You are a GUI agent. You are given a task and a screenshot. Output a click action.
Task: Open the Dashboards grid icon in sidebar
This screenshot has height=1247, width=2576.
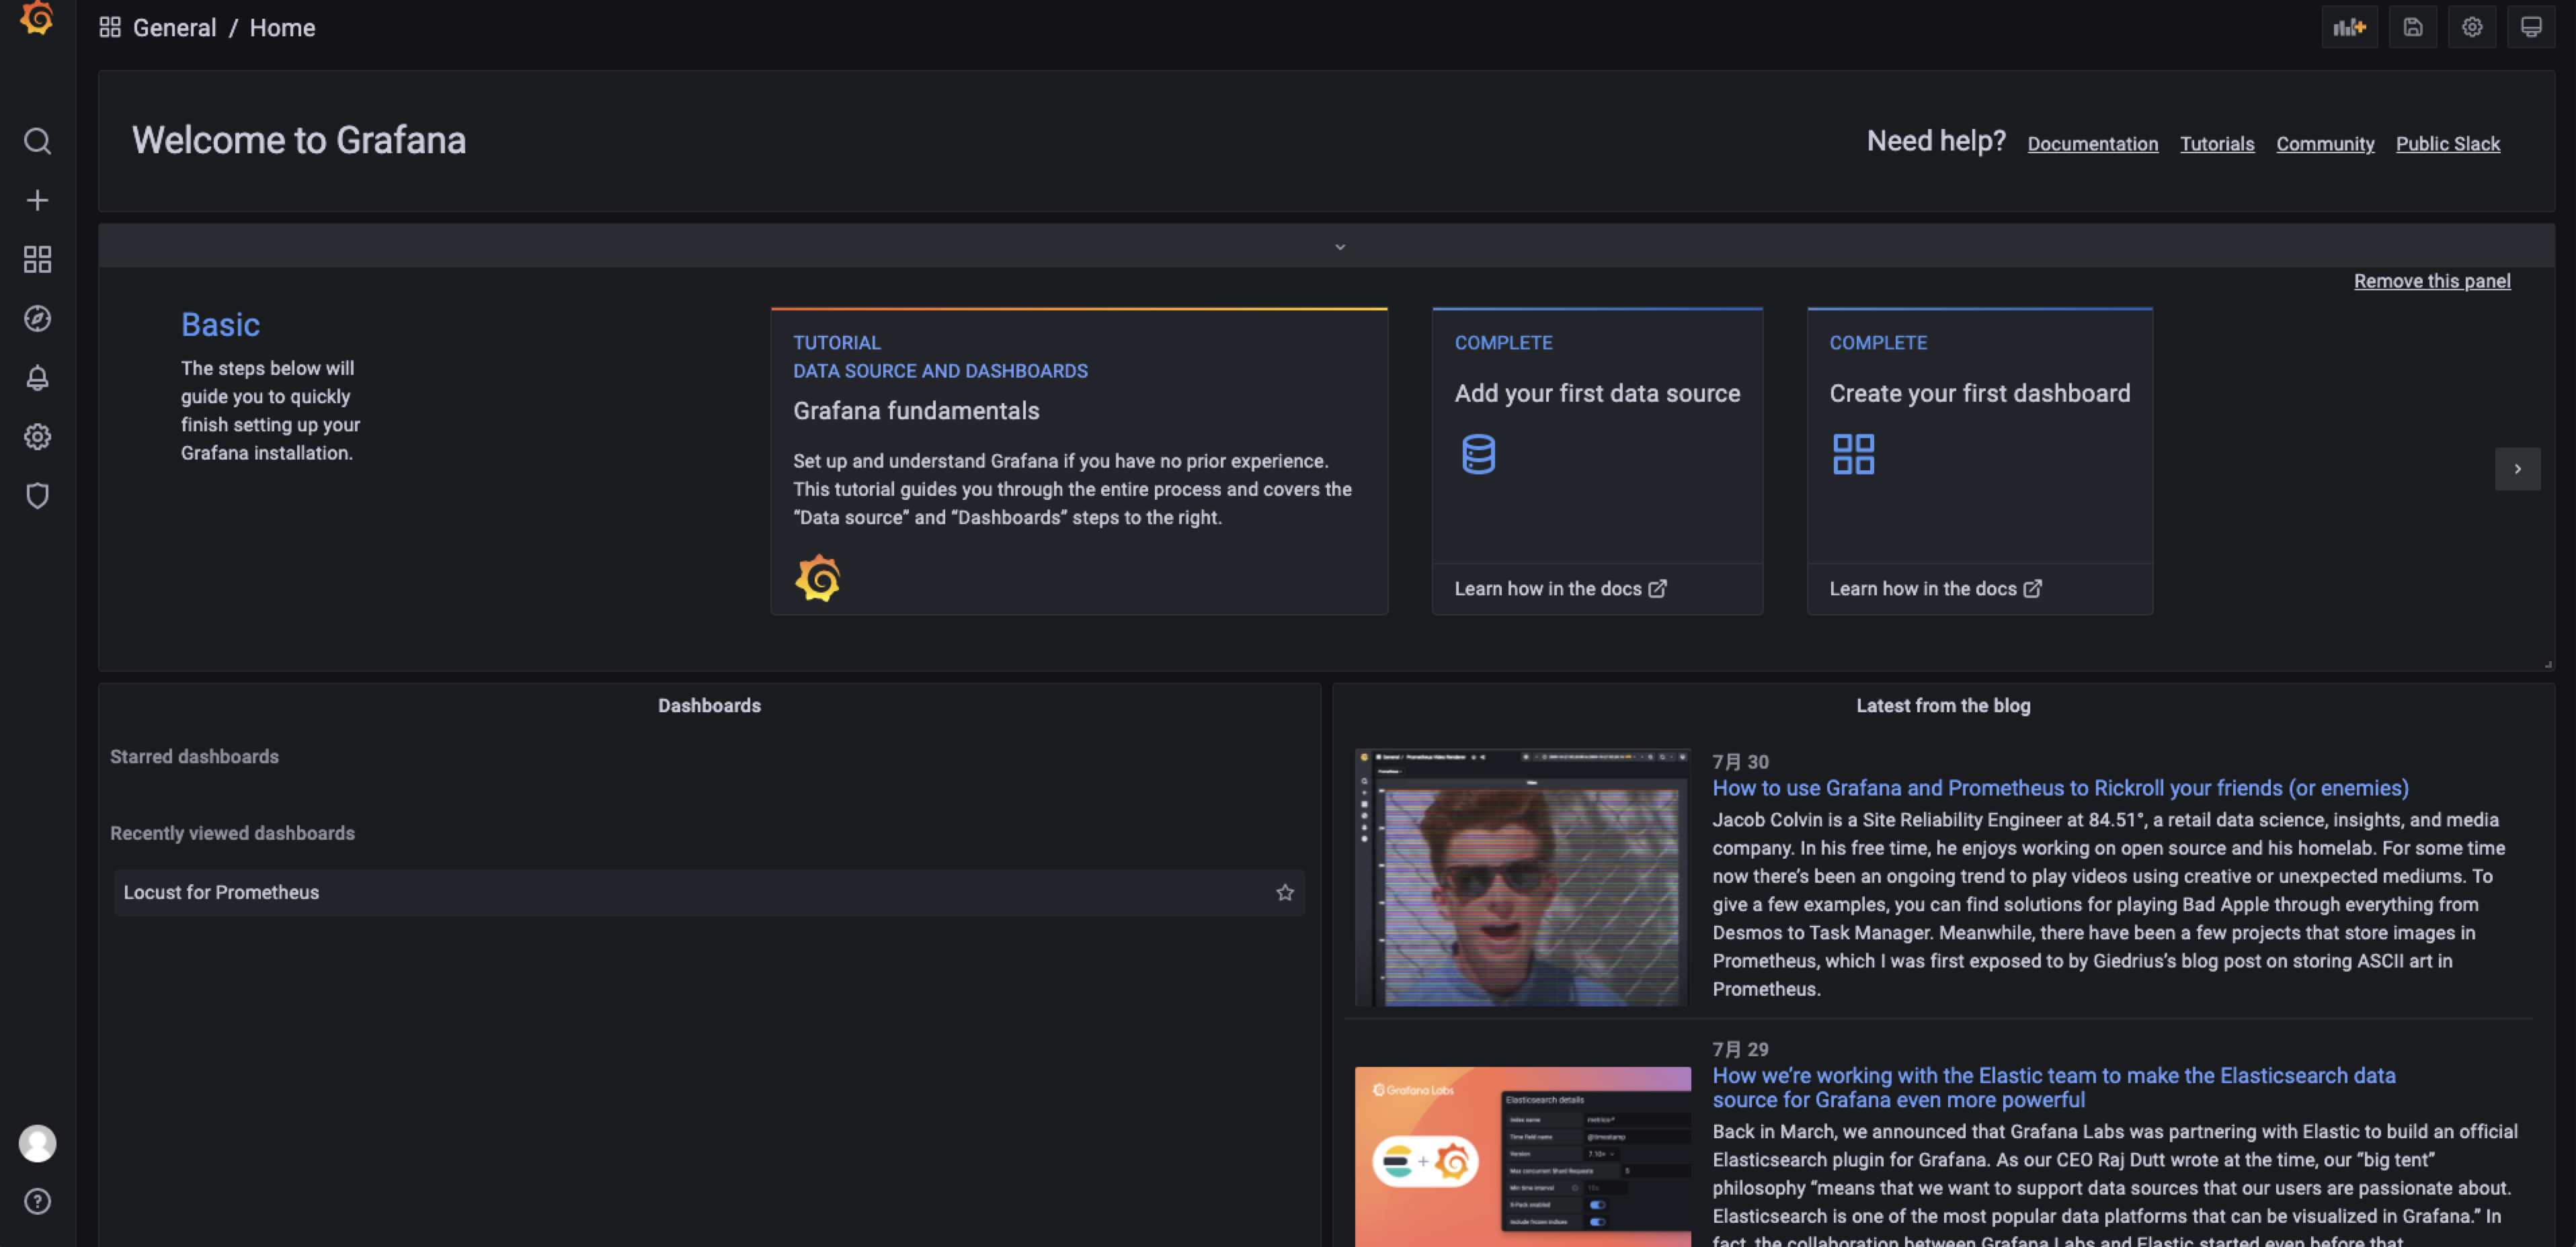[37, 260]
